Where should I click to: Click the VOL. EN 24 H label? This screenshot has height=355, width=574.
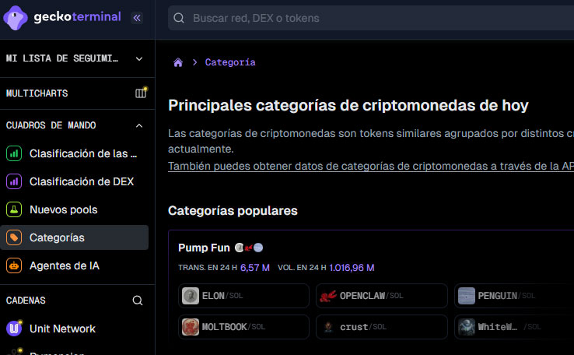[302, 268]
